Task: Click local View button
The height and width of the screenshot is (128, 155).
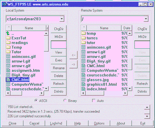Action: pos(59,52)
